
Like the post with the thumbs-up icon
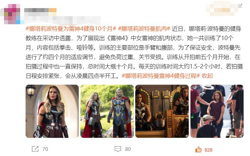[x=198, y=150]
